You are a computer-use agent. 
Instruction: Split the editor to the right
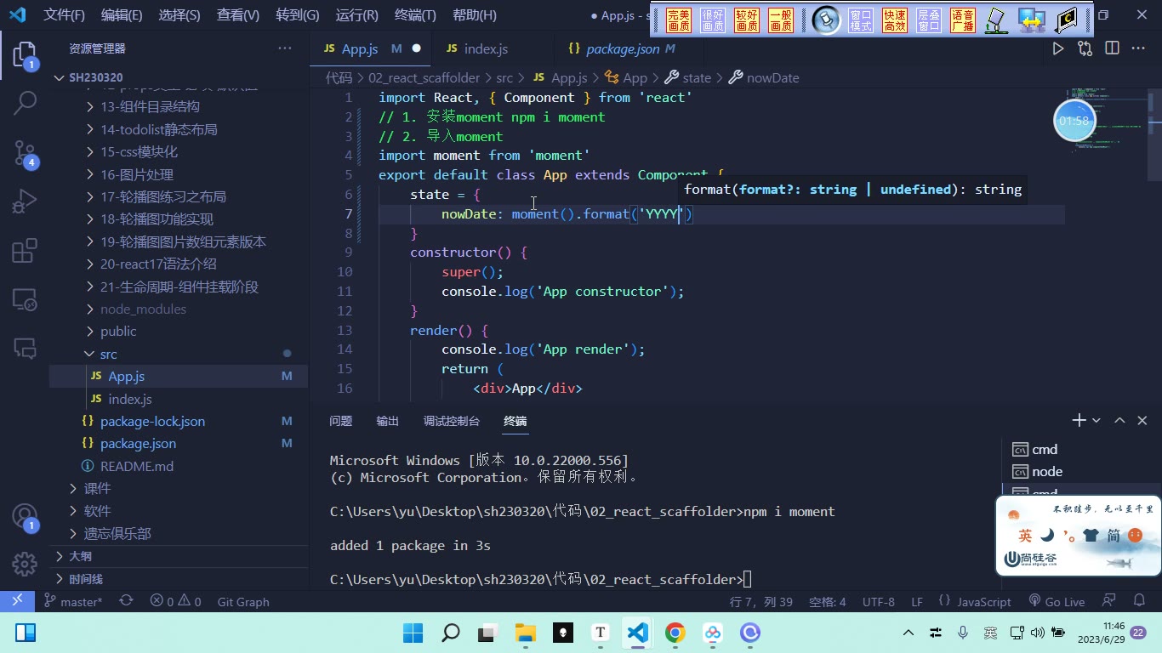point(1112,48)
